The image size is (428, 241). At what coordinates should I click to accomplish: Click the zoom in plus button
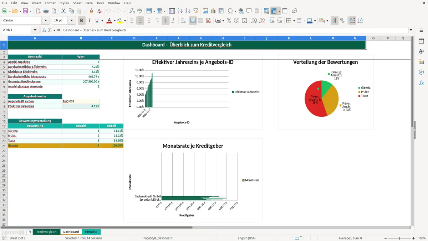pos(413,238)
